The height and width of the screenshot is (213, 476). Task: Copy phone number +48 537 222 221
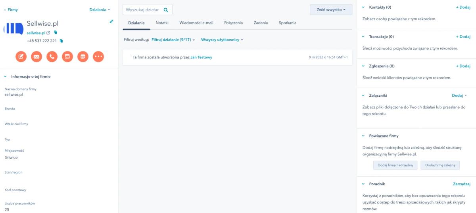[x=61, y=41]
